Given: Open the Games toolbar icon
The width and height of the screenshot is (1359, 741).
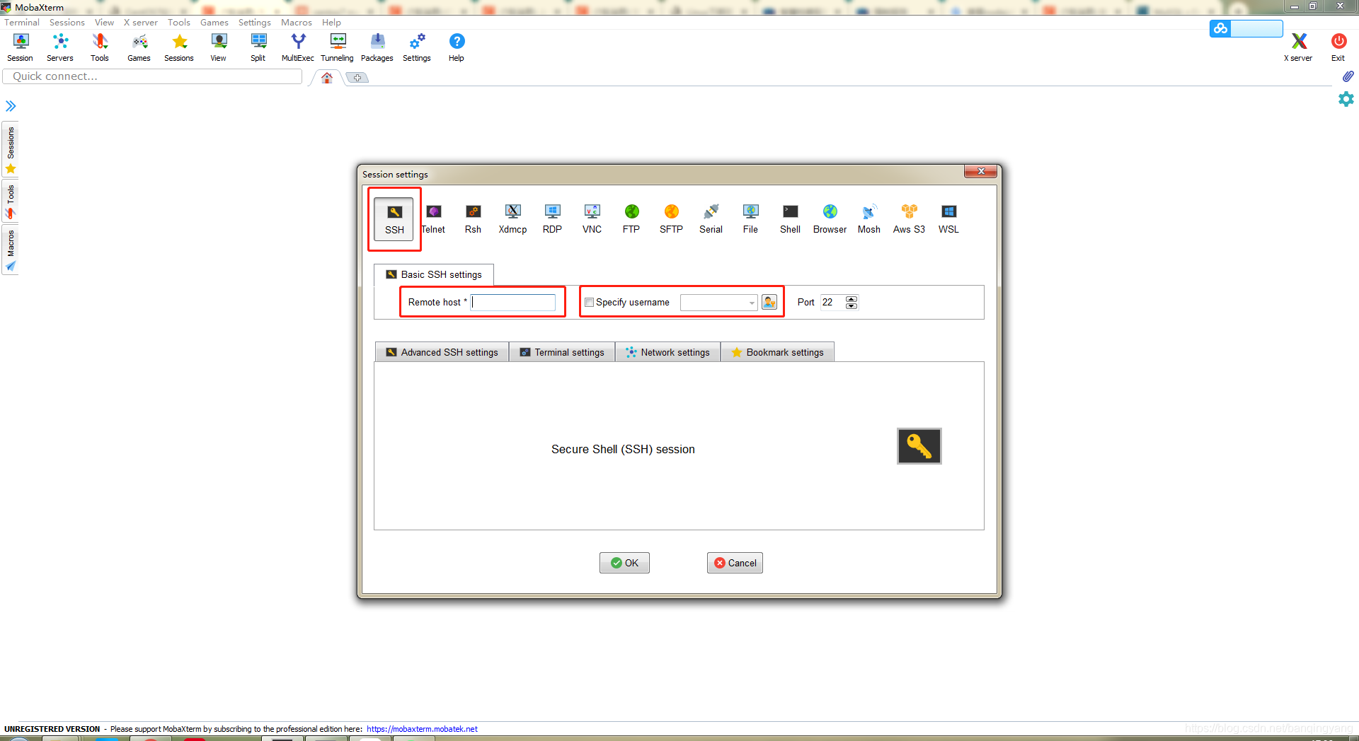Looking at the screenshot, I should tap(139, 47).
